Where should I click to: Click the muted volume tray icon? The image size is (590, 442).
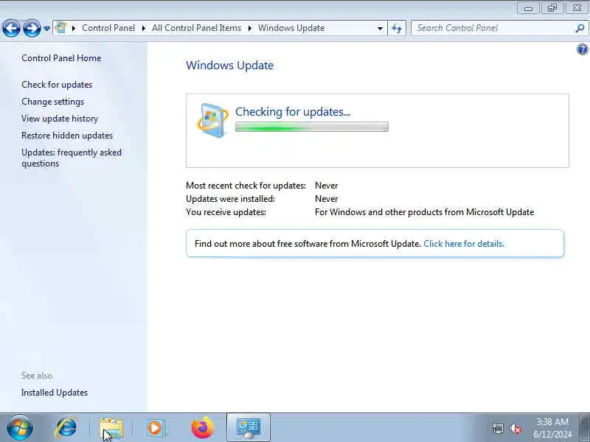(516, 429)
